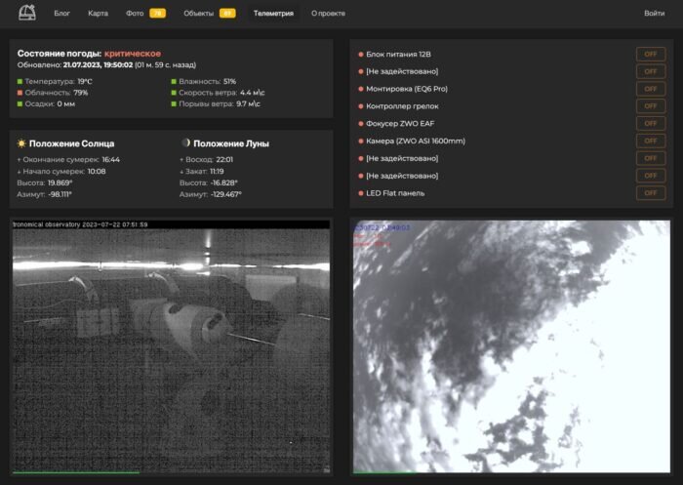The height and width of the screenshot is (485, 683).
Task: Click the Начало сумерек 10:08 value
Action: point(97,171)
